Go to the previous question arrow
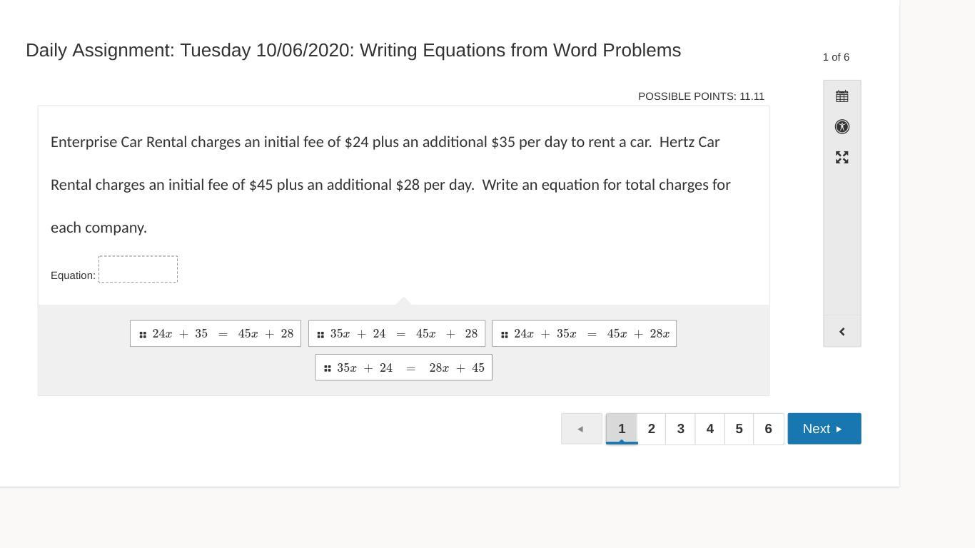The height and width of the screenshot is (548, 975). 582,429
